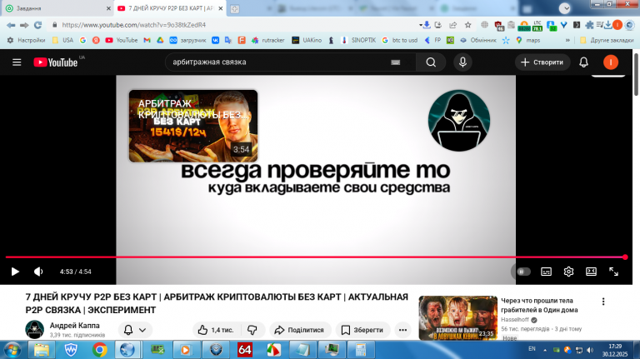640x359 pixels.
Task: Seek on the red video progress bar
Action: tap(315, 257)
